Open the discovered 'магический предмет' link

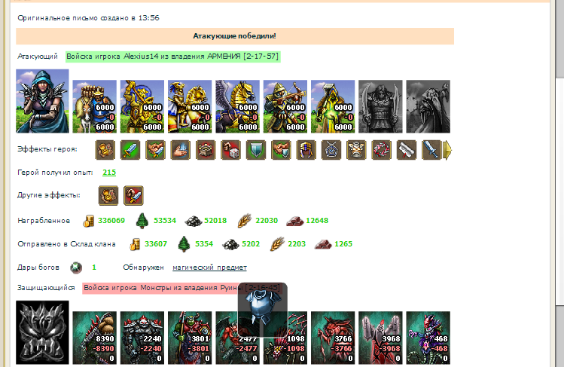click(209, 268)
